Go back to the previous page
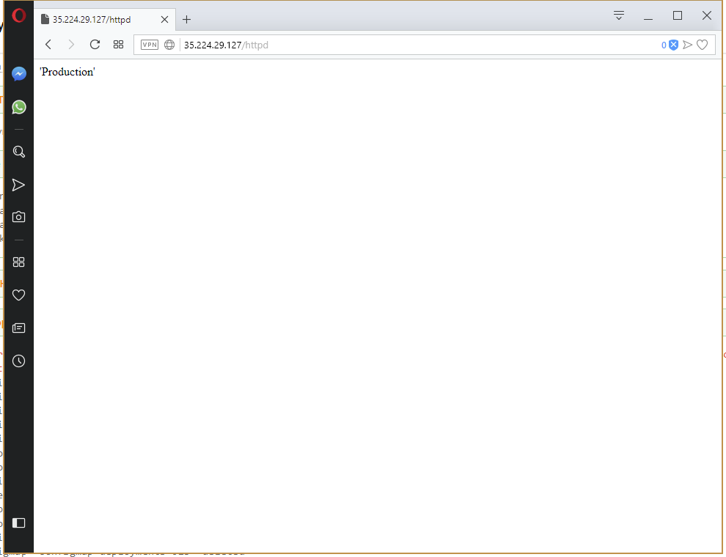 (48, 45)
